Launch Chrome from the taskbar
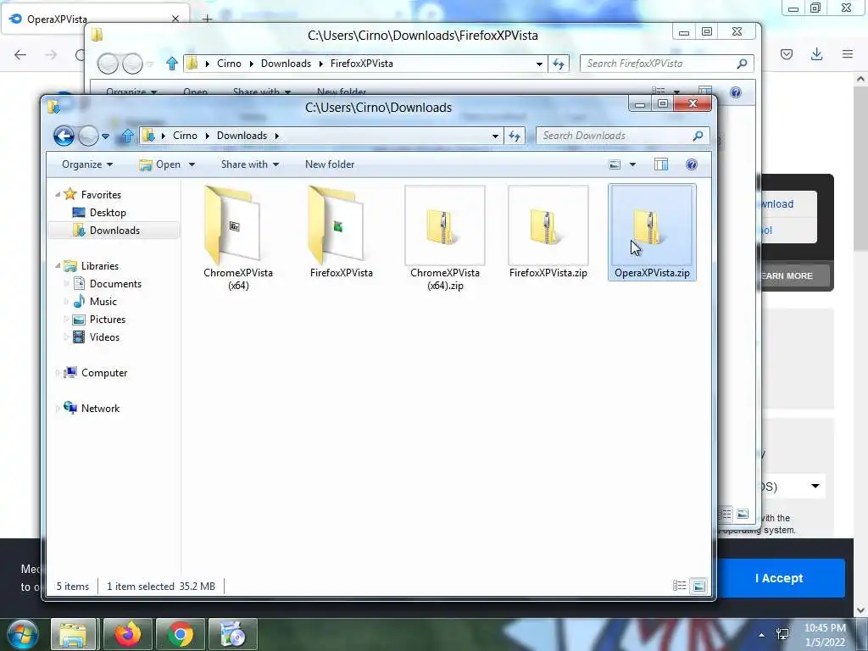The image size is (868, 651). point(180,634)
